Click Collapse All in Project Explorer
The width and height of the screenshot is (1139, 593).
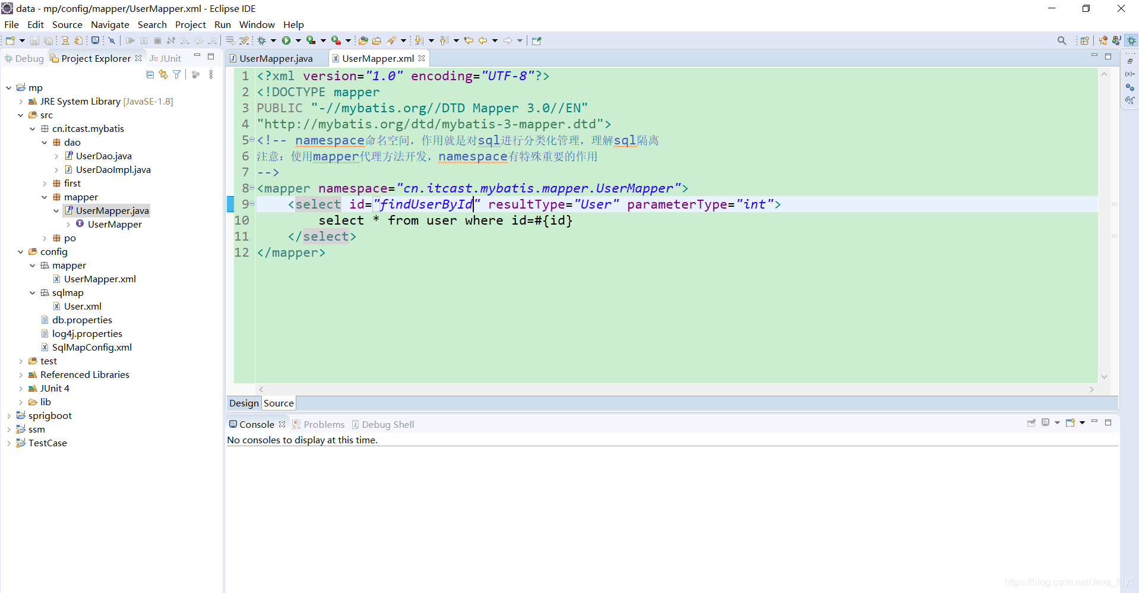click(150, 74)
